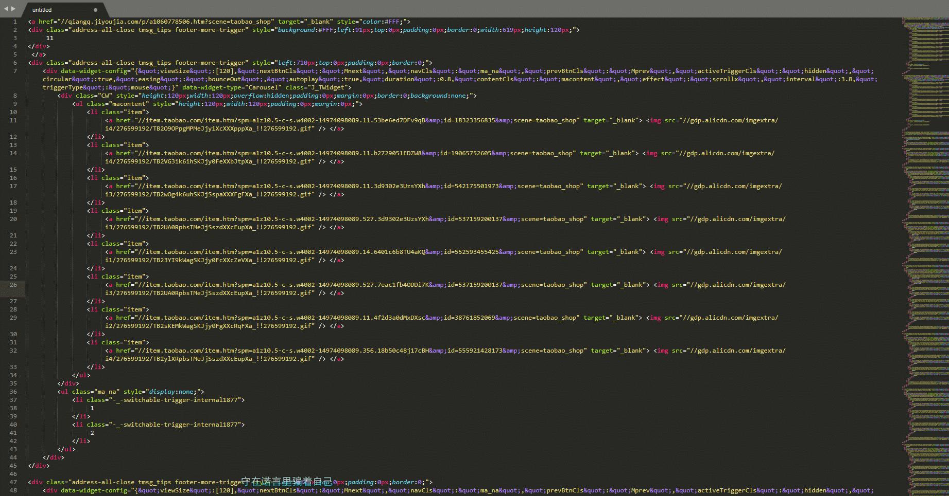The width and height of the screenshot is (949, 496).
Task: Click gutter line number 36
Action: [x=13, y=392]
